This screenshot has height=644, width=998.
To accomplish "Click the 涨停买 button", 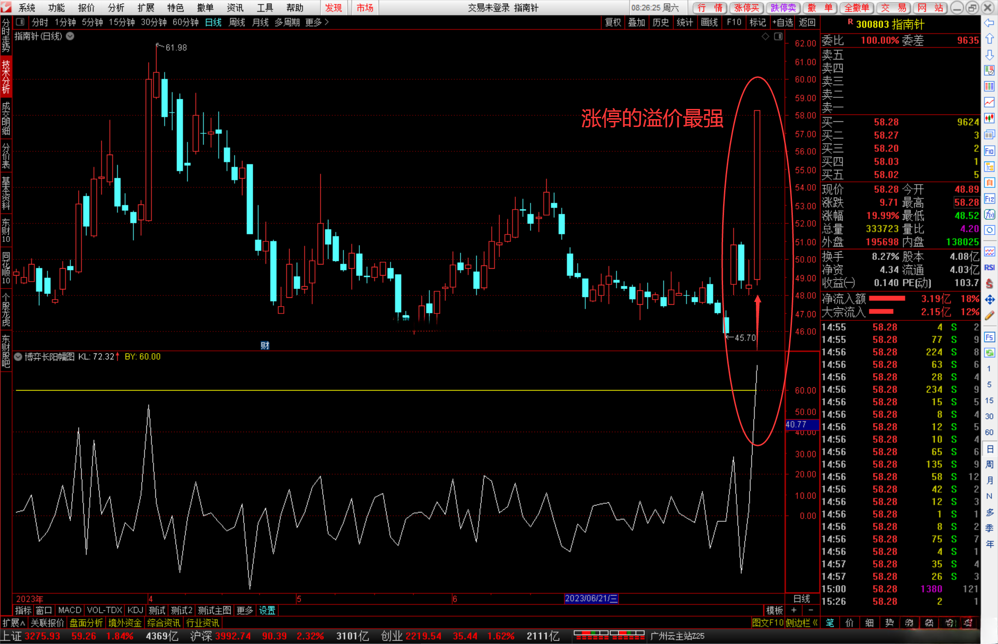I will pos(747,7).
